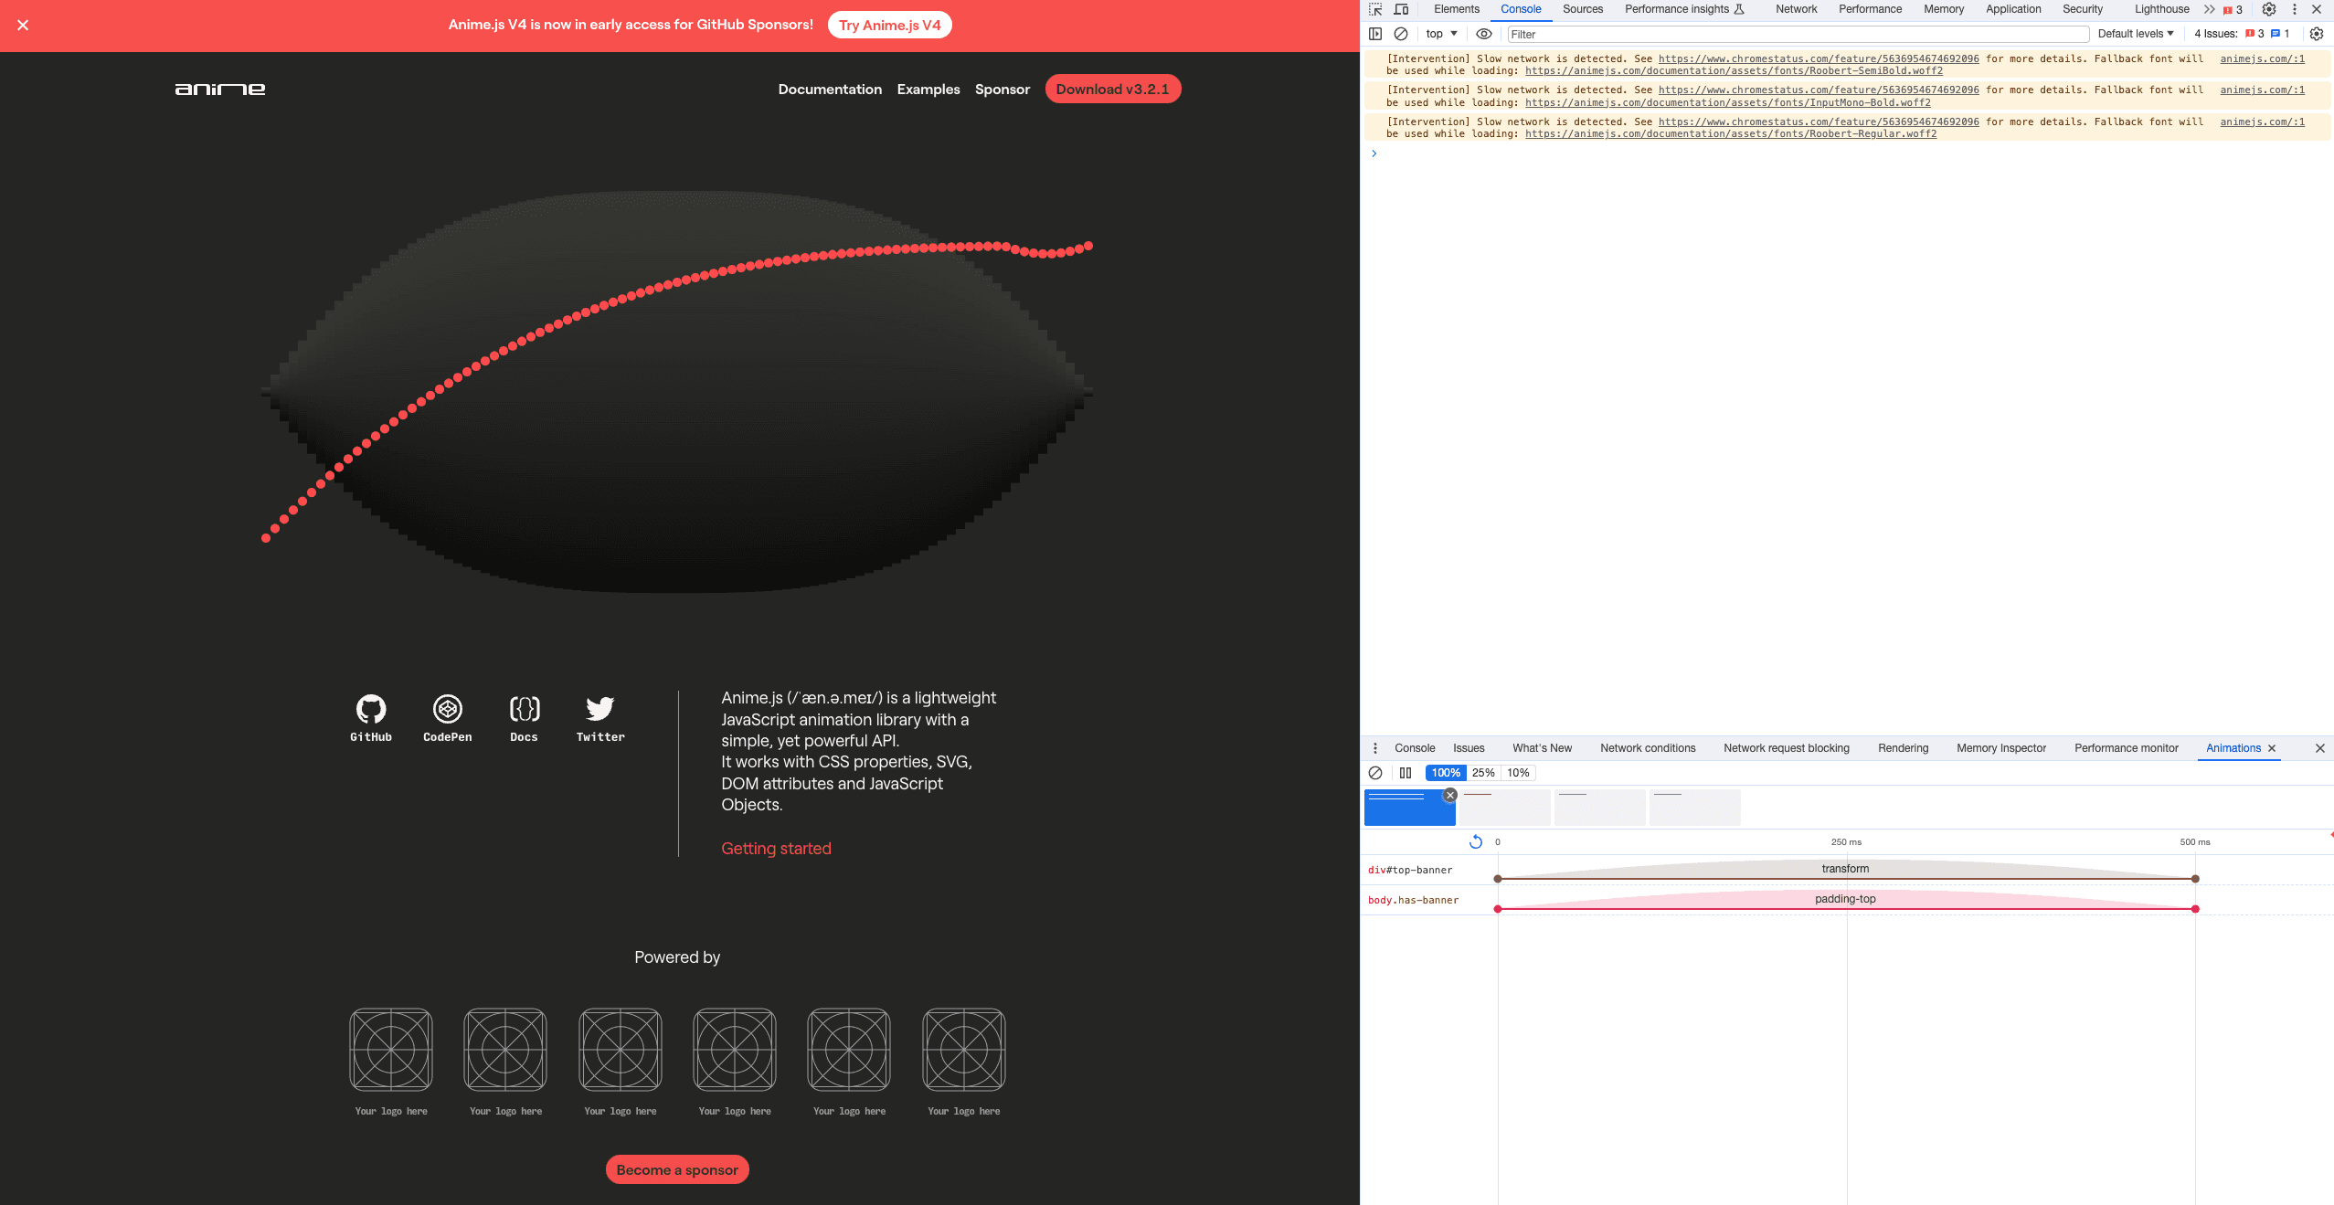
Task: Pause all animations in Animations panel
Action: coord(1406,773)
